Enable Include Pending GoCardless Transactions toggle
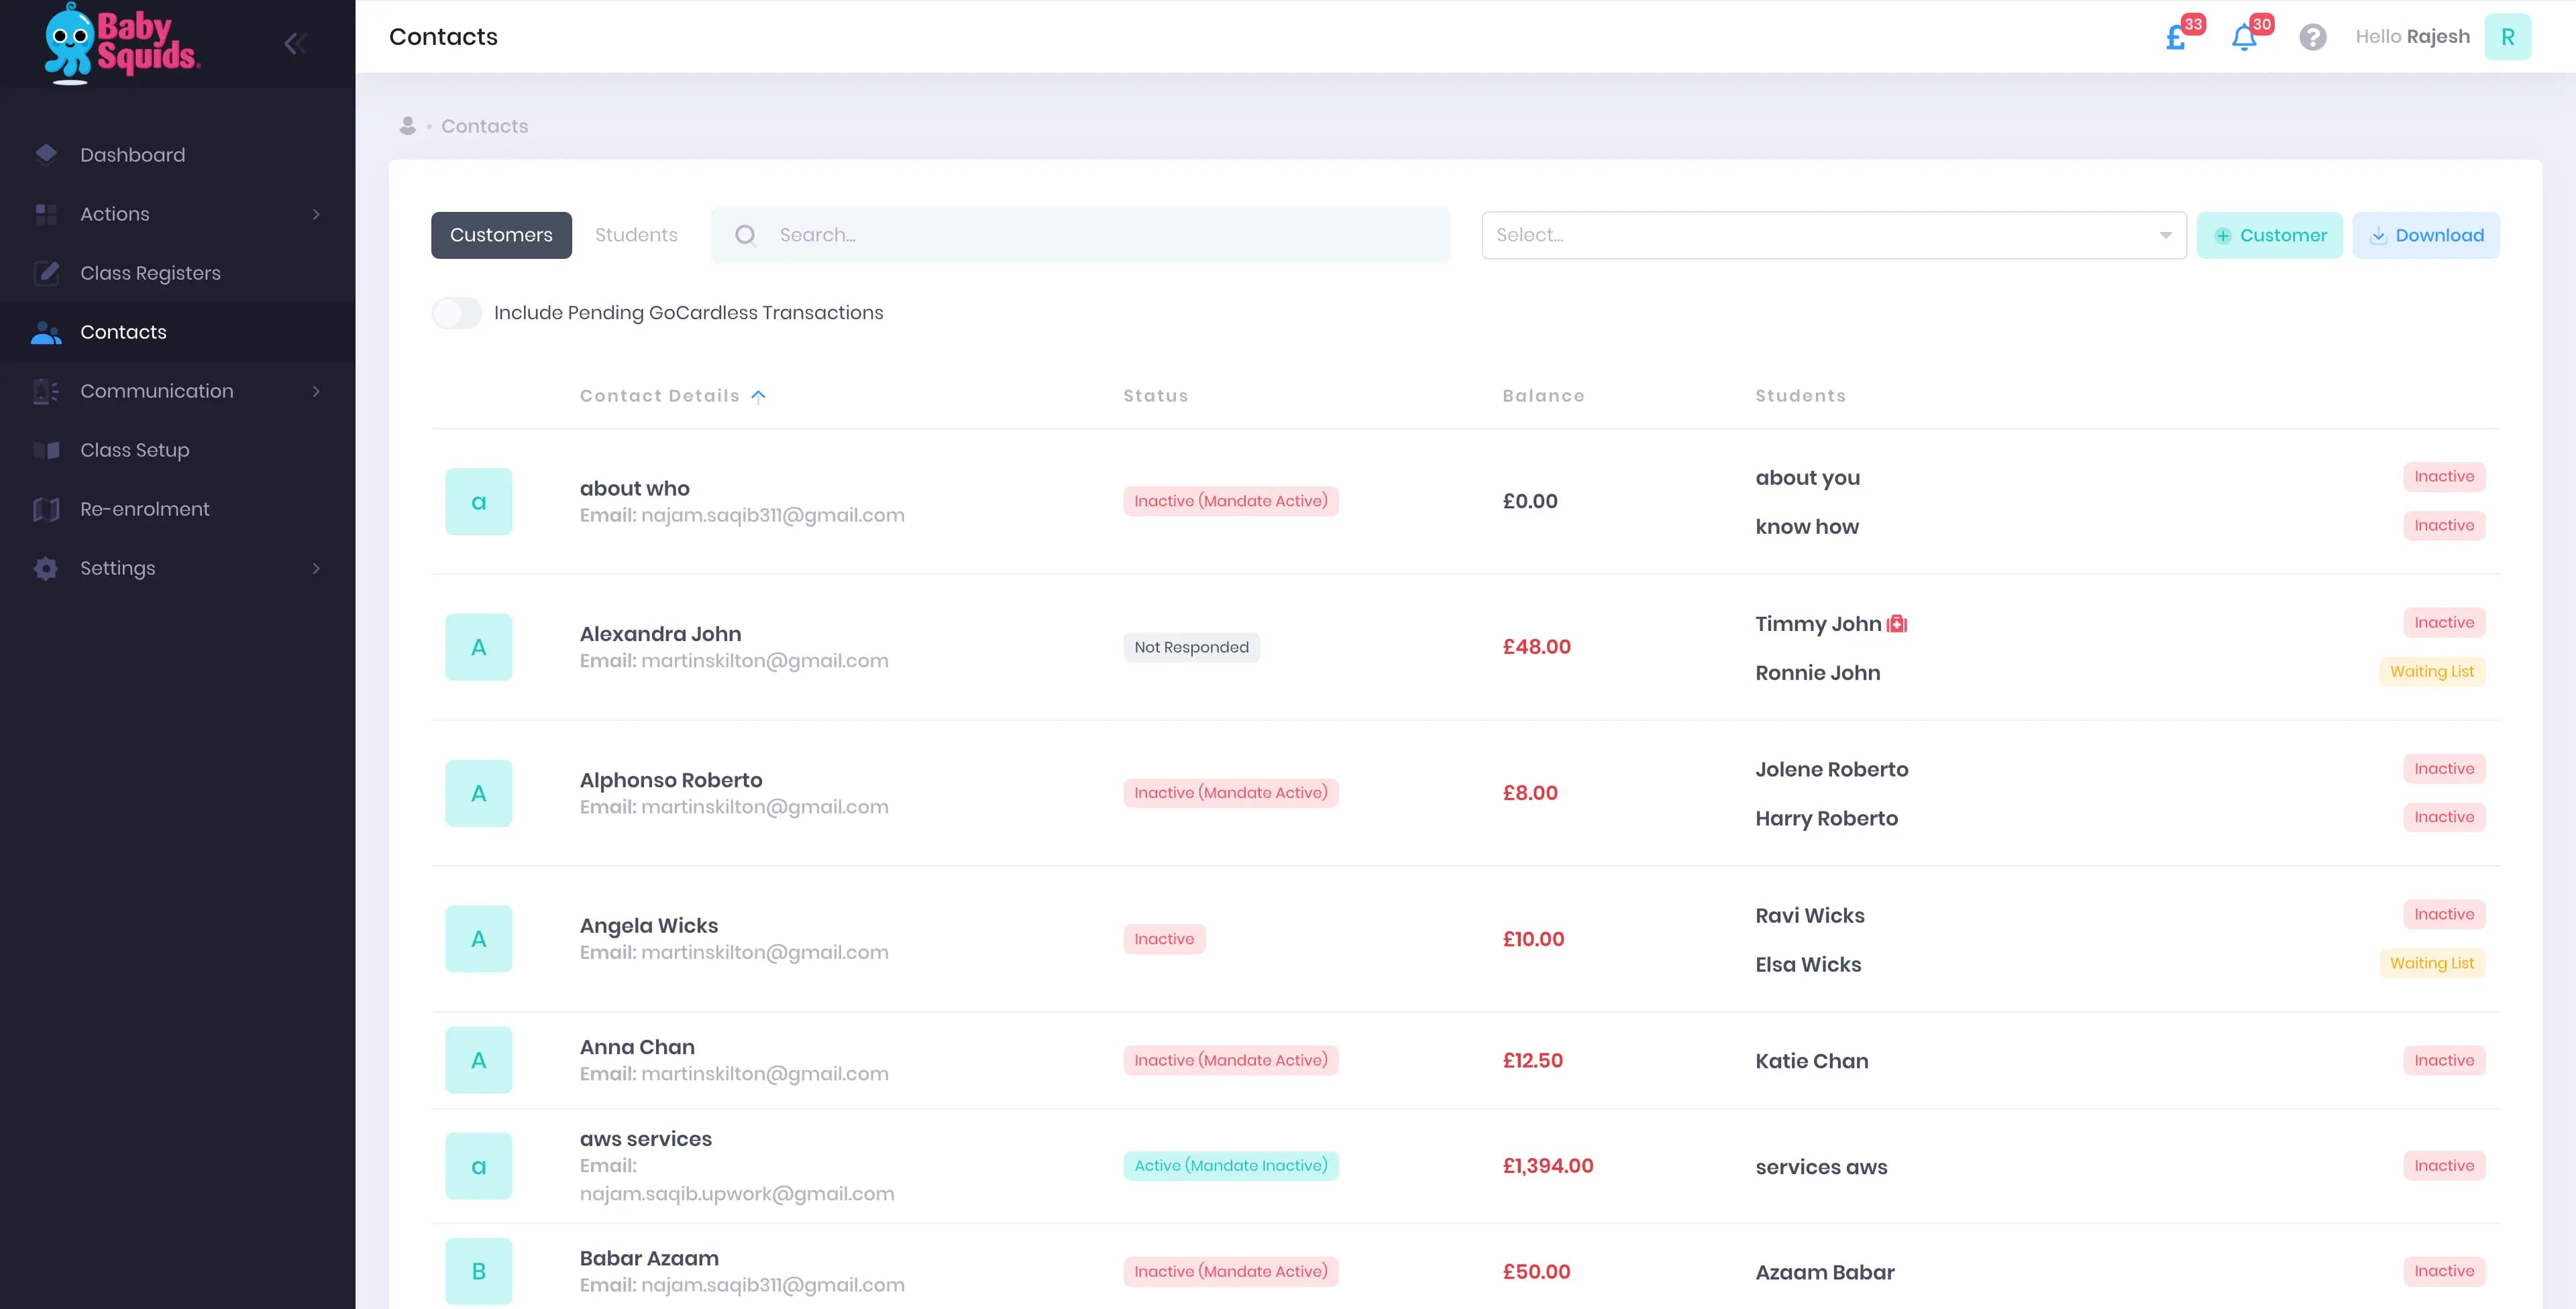Viewport: 2576px width, 1309px height. click(456, 313)
